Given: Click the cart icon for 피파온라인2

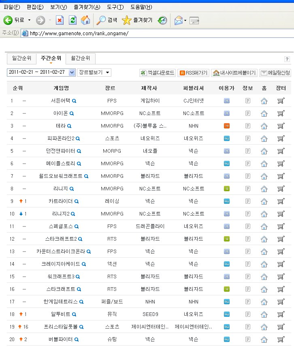Looking at the screenshot, I should point(280,139).
